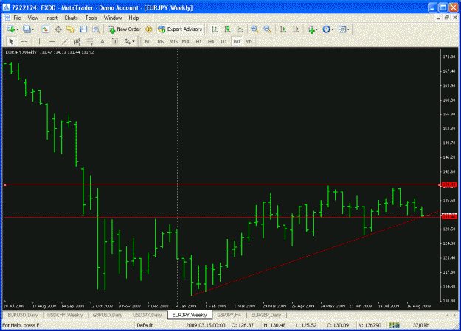Switch timeframe to H4
Image resolution: width=461 pixels, height=331 pixels.
(211, 42)
